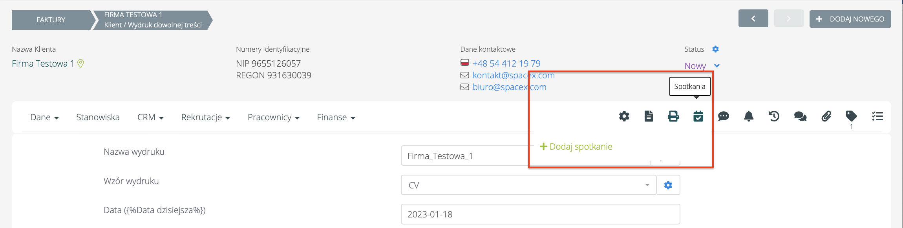Screen dimensions: 903x228
Task: Open the CRM menu
Action: click(150, 118)
